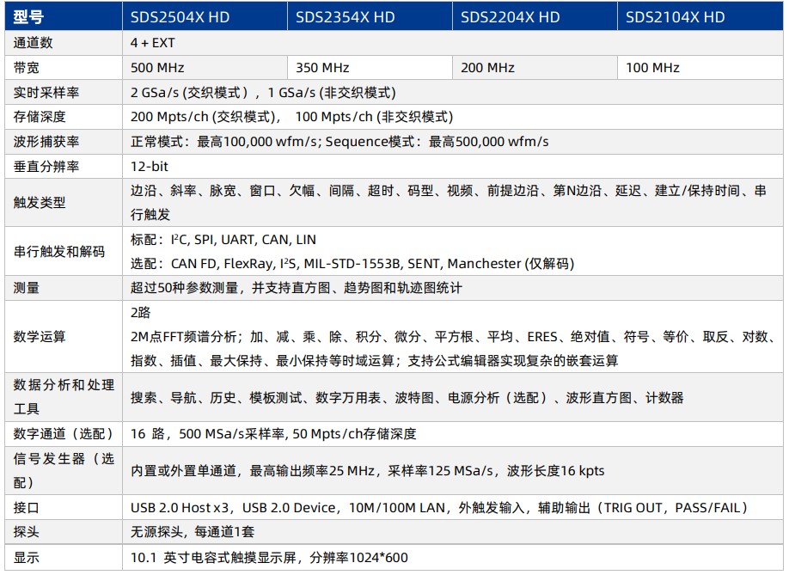This screenshot has width=789, height=575.
Task: Select the 显示 row label
Action: coord(26,558)
